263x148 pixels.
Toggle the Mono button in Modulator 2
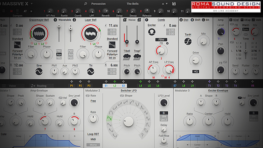pos(93,145)
